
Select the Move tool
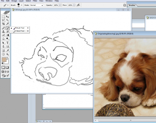click(7, 17)
